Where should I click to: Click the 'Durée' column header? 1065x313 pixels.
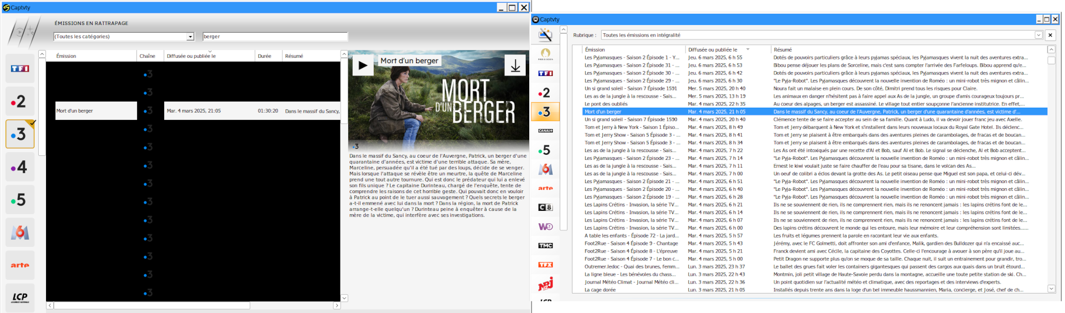[x=265, y=56]
